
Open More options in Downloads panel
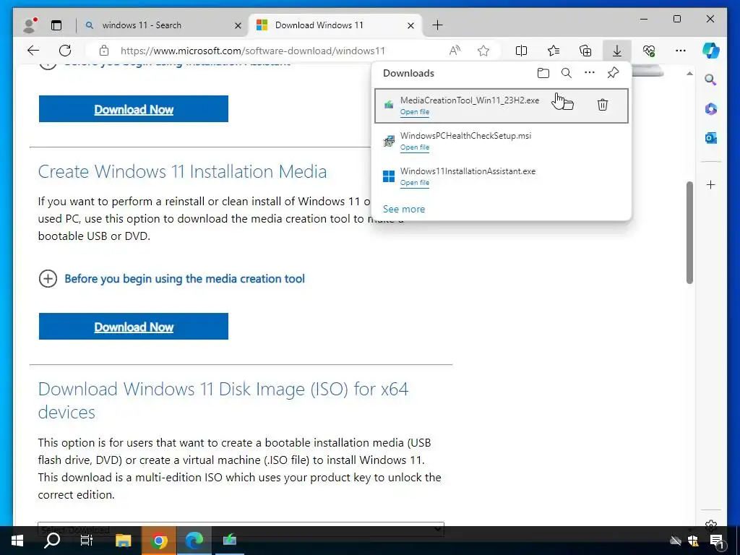point(590,73)
